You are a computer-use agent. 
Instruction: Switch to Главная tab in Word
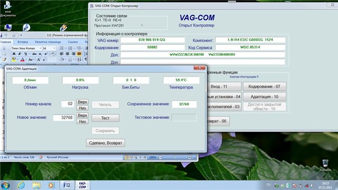click(6, 42)
